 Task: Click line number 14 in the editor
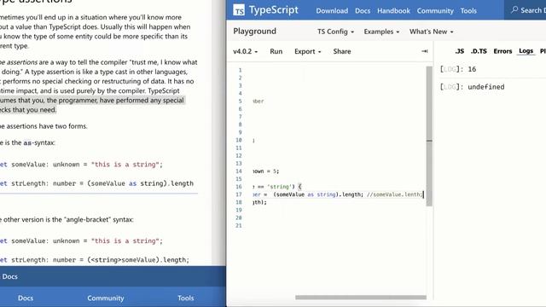pyautogui.click(x=239, y=171)
